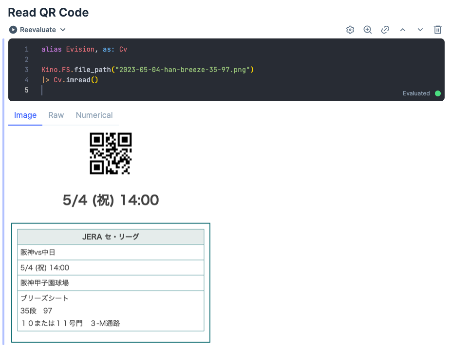Click the Kino.FS.file_path code line
The width and height of the screenshot is (450, 348).
[x=148, y=70]
